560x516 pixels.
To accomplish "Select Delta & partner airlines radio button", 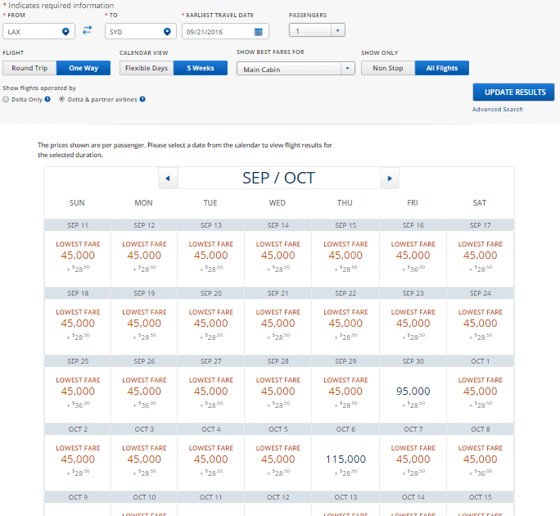I will [x=61, y=99].
